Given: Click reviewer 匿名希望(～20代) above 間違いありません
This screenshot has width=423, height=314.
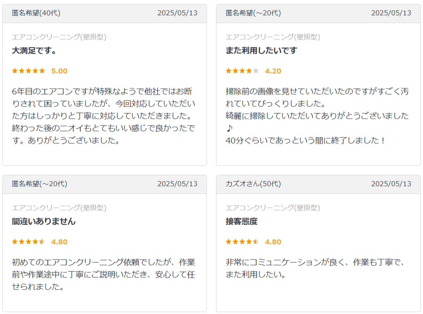Looking at the screenshot, I should (x=40, y=184).
